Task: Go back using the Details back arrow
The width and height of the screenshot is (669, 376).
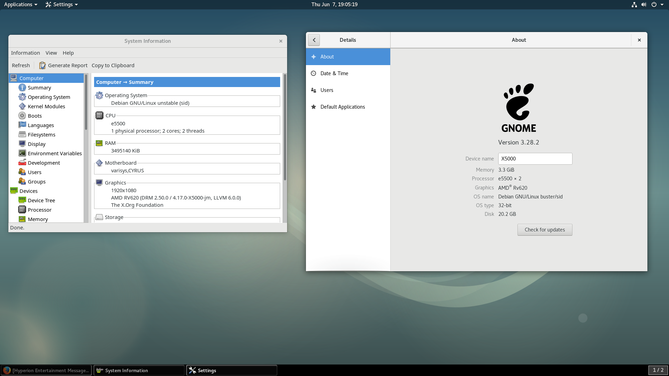Action: click(314, 40)
